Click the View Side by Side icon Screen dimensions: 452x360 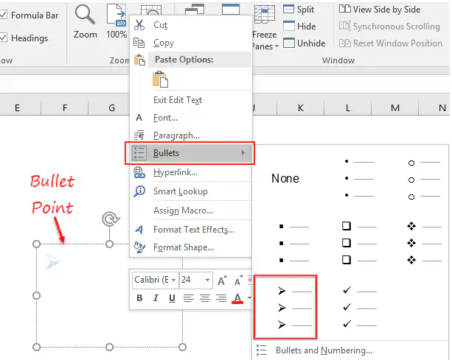pyautogui.click(x=345, y=9)
